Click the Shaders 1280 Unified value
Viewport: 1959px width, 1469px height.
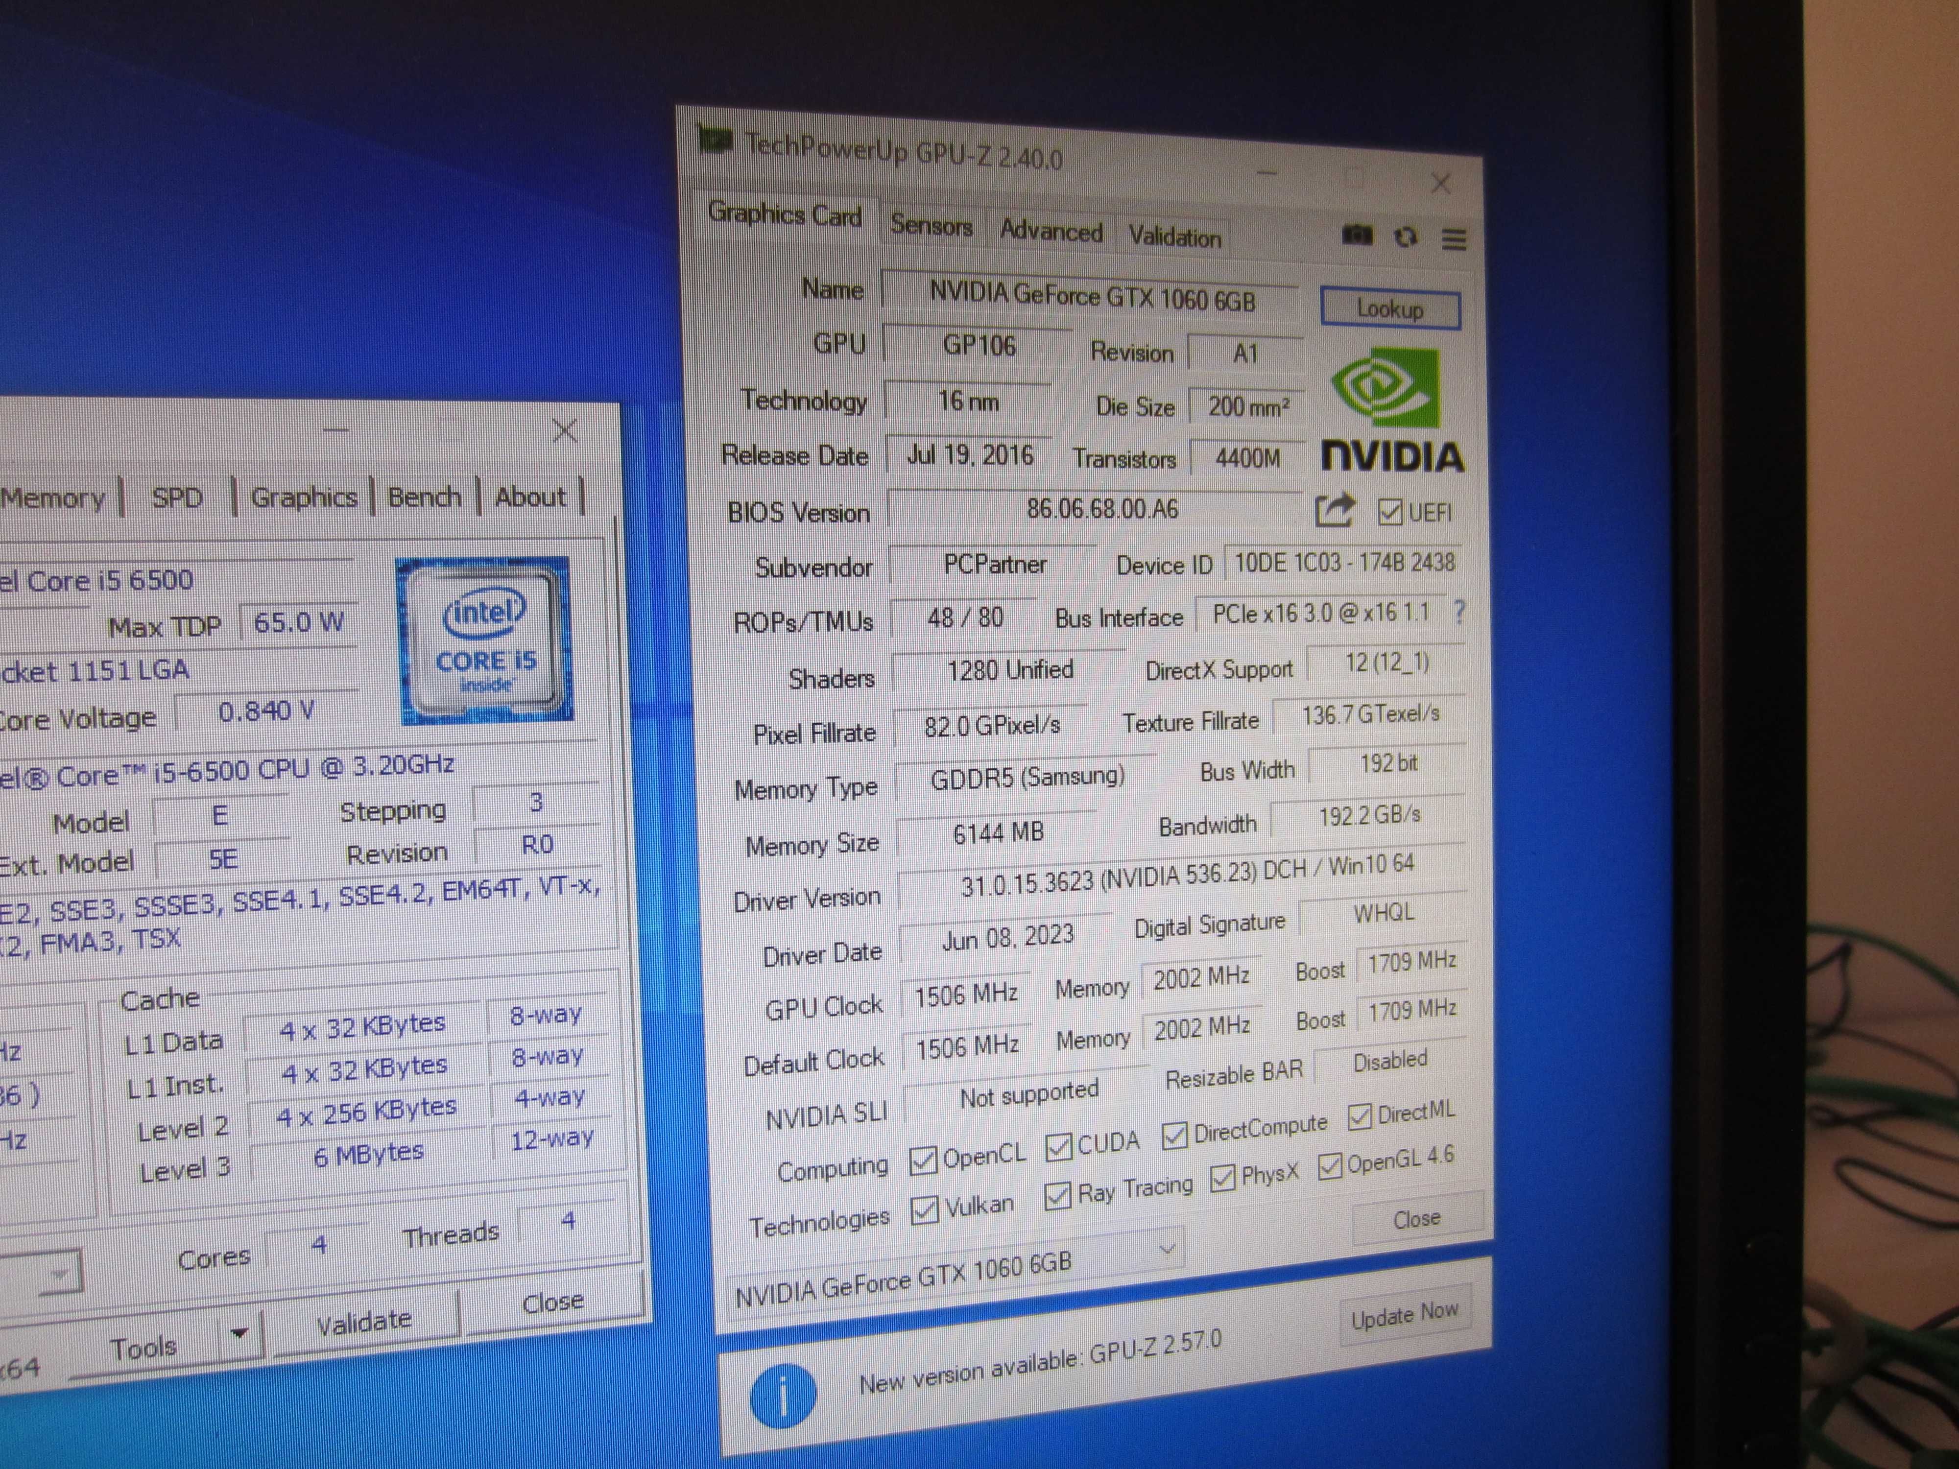[x=1009, y=670]
